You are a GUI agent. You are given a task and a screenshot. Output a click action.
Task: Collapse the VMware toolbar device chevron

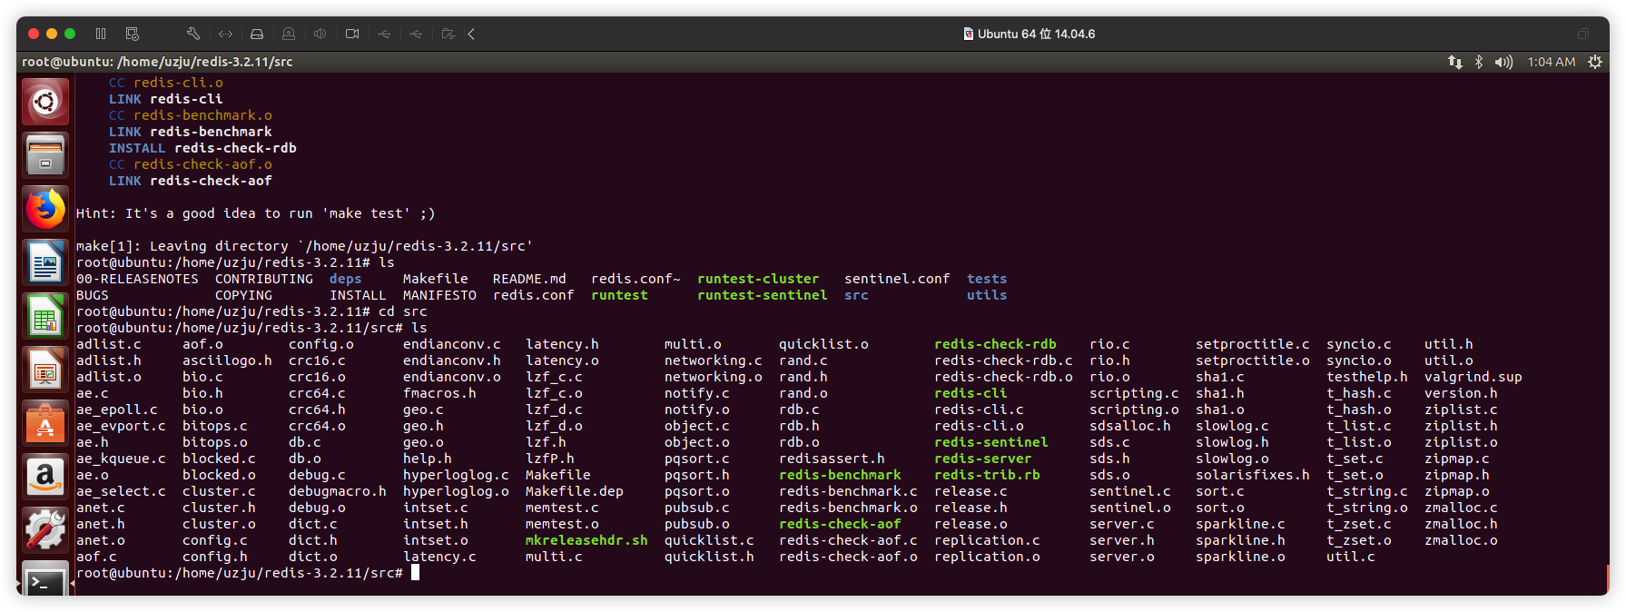pyautogui.click(x=471, y=34)
